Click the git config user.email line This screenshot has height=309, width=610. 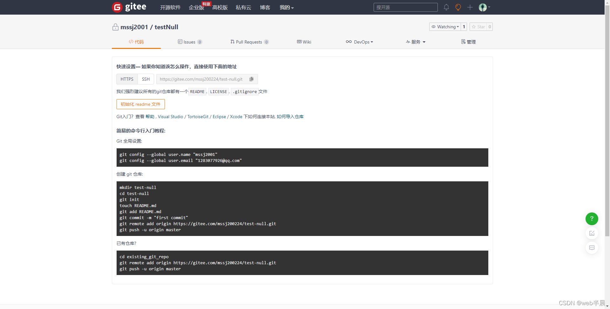pos(180,161)
